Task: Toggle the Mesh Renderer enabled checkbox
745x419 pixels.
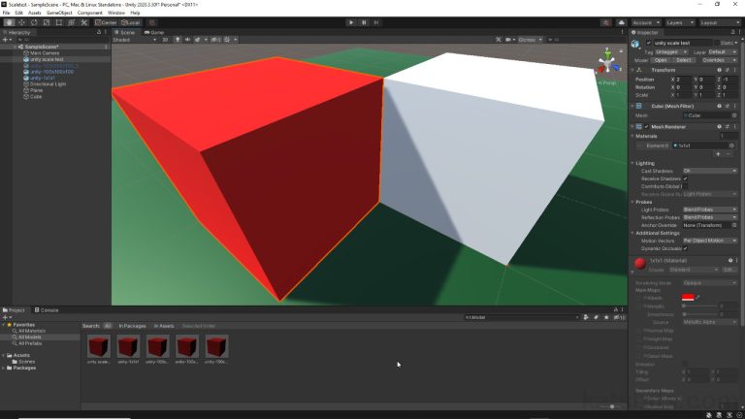Action: (646, 127)
